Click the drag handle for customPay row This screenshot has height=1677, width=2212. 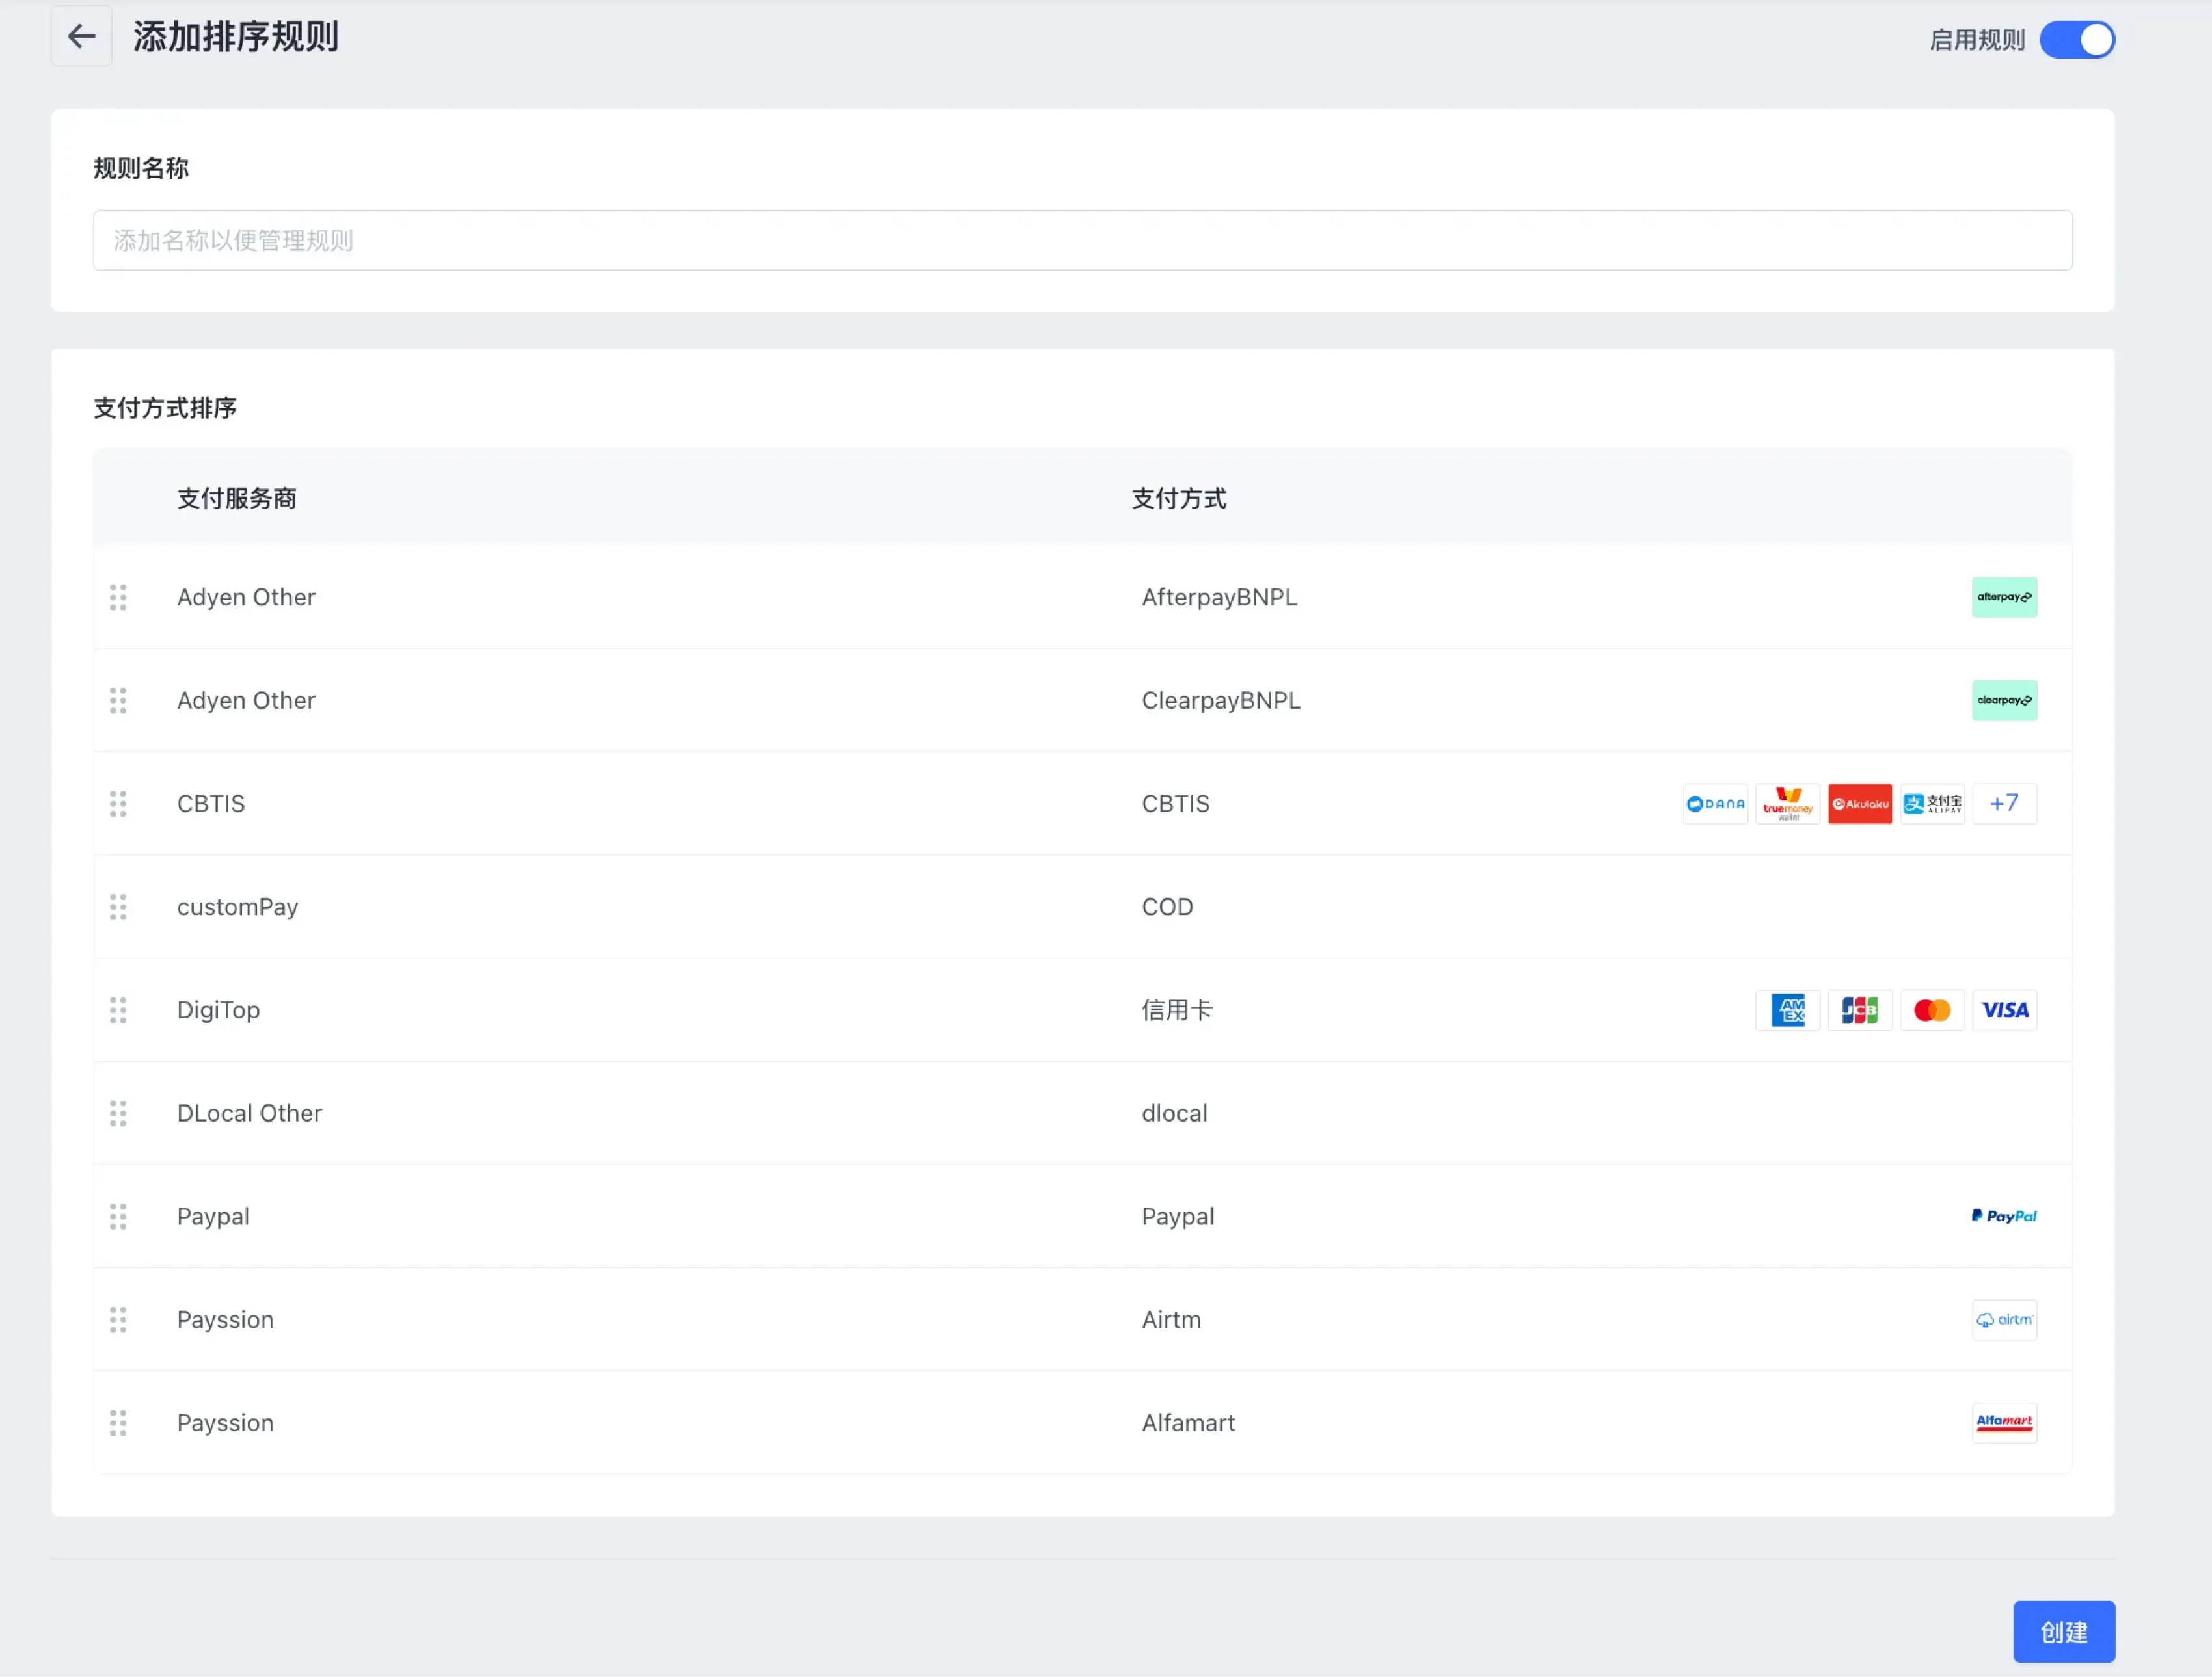tap(118, 908)
